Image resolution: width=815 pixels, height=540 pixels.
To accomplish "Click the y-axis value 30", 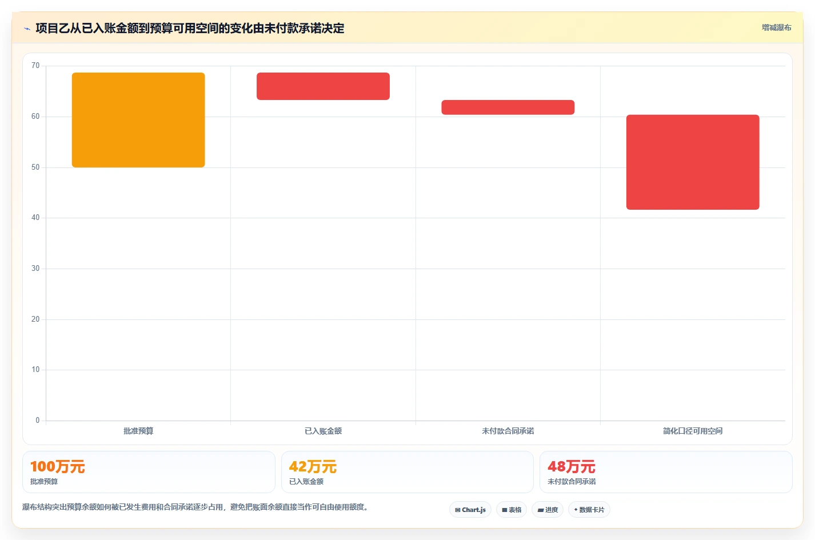I will point(35,269).
